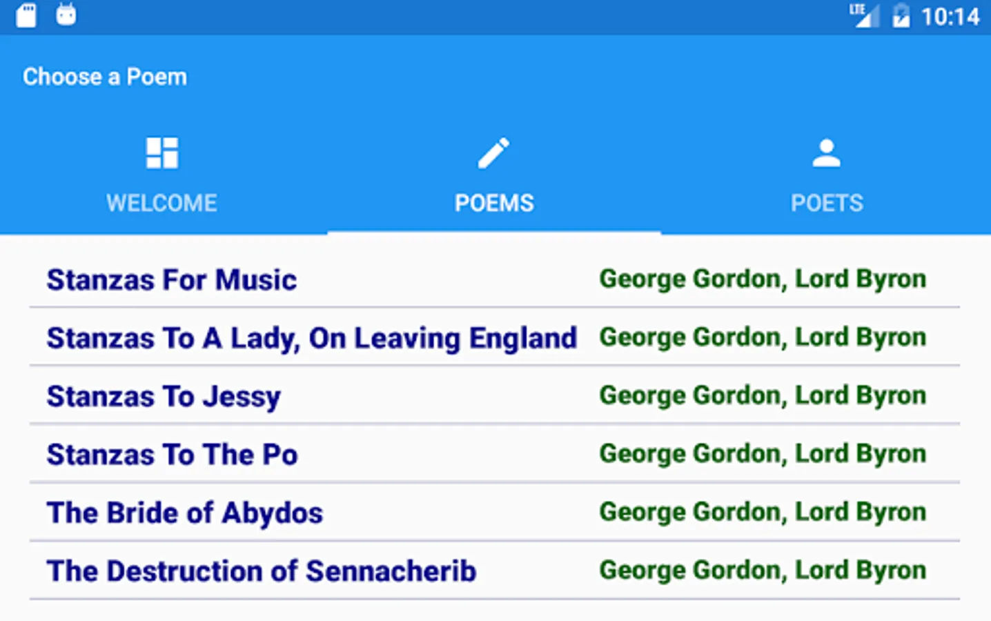Screen dimensions: 991x621
Task: Tap the SD card status icon
Action: tap(26, 15)
